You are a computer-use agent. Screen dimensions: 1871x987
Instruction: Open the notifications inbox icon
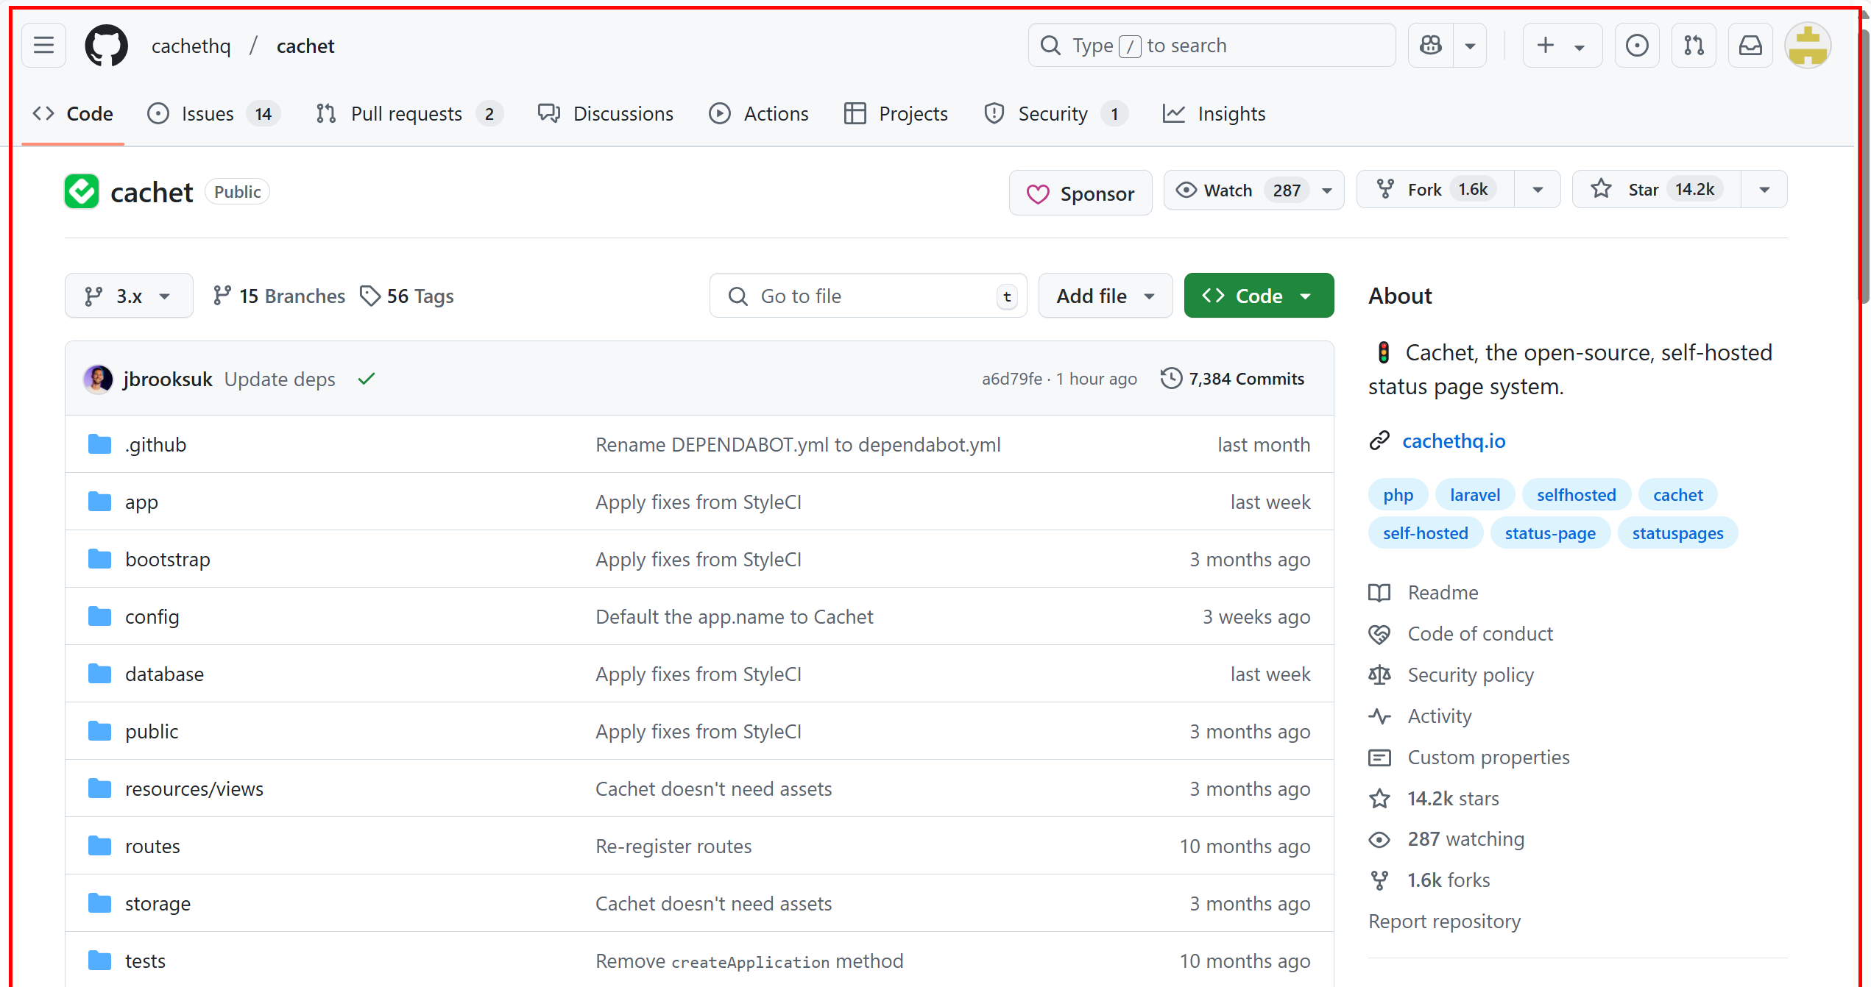pyautogui.click(x=1750, y=46)
